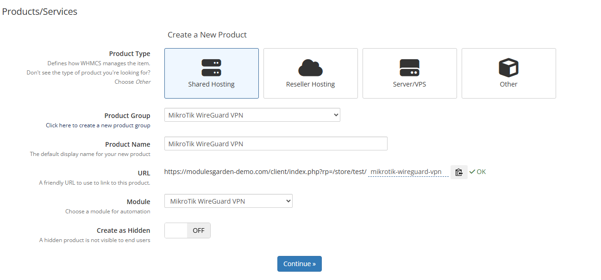Click the Product Group field label

click(x=127, y=116)
